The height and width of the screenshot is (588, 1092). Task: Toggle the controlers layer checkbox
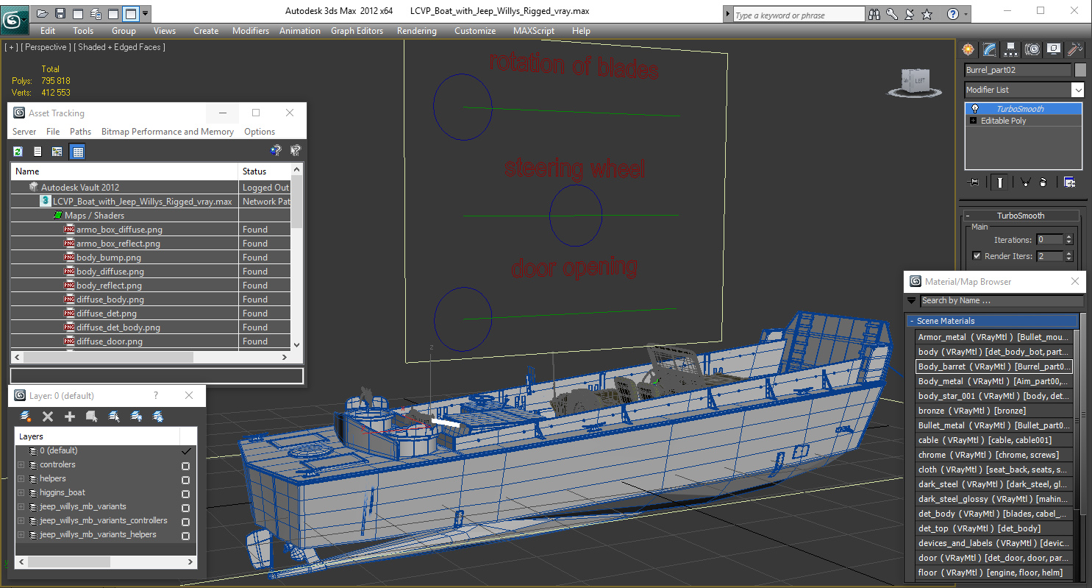[185, 466]
